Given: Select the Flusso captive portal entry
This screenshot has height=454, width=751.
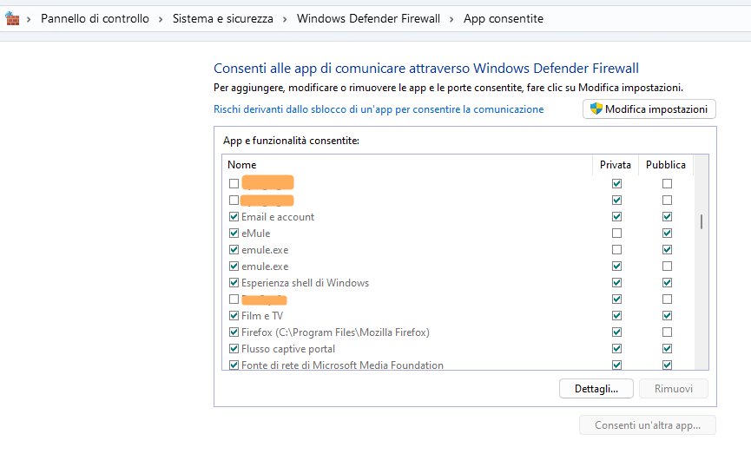Looking at the screenshot, I should click(288, 349).
